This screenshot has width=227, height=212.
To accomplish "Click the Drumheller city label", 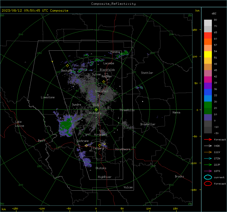I will [148, 124].
